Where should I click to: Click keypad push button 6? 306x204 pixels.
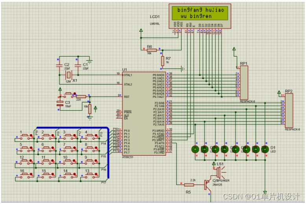(46, 149)
